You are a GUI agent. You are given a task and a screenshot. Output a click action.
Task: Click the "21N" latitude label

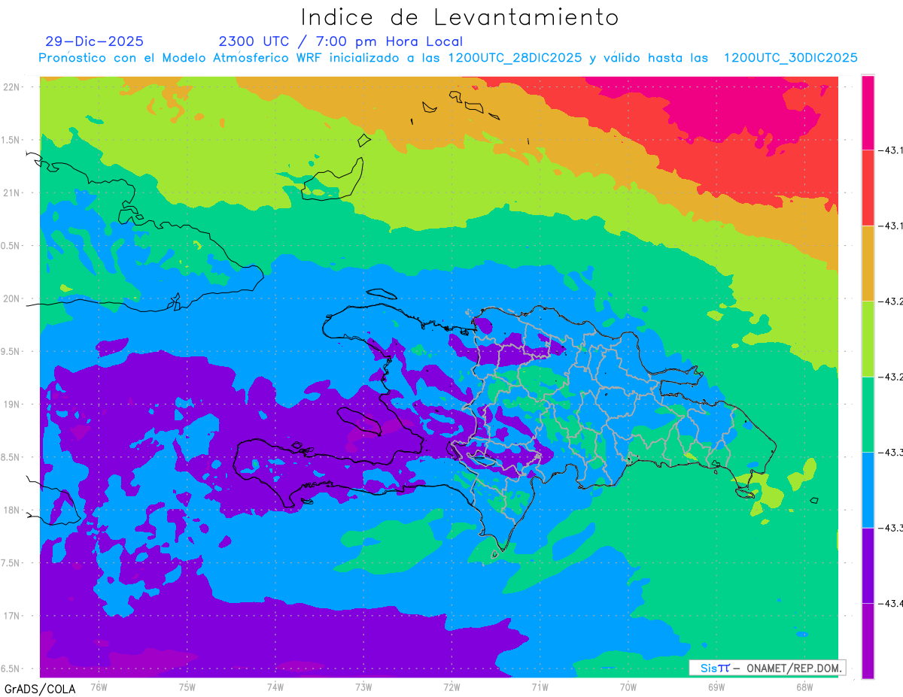coord(11,192)
